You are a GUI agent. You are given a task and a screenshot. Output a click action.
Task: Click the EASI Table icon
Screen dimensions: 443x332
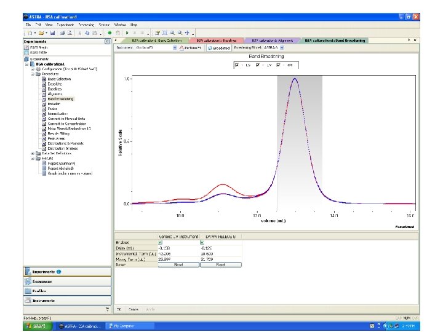click(x=26, y=52)
